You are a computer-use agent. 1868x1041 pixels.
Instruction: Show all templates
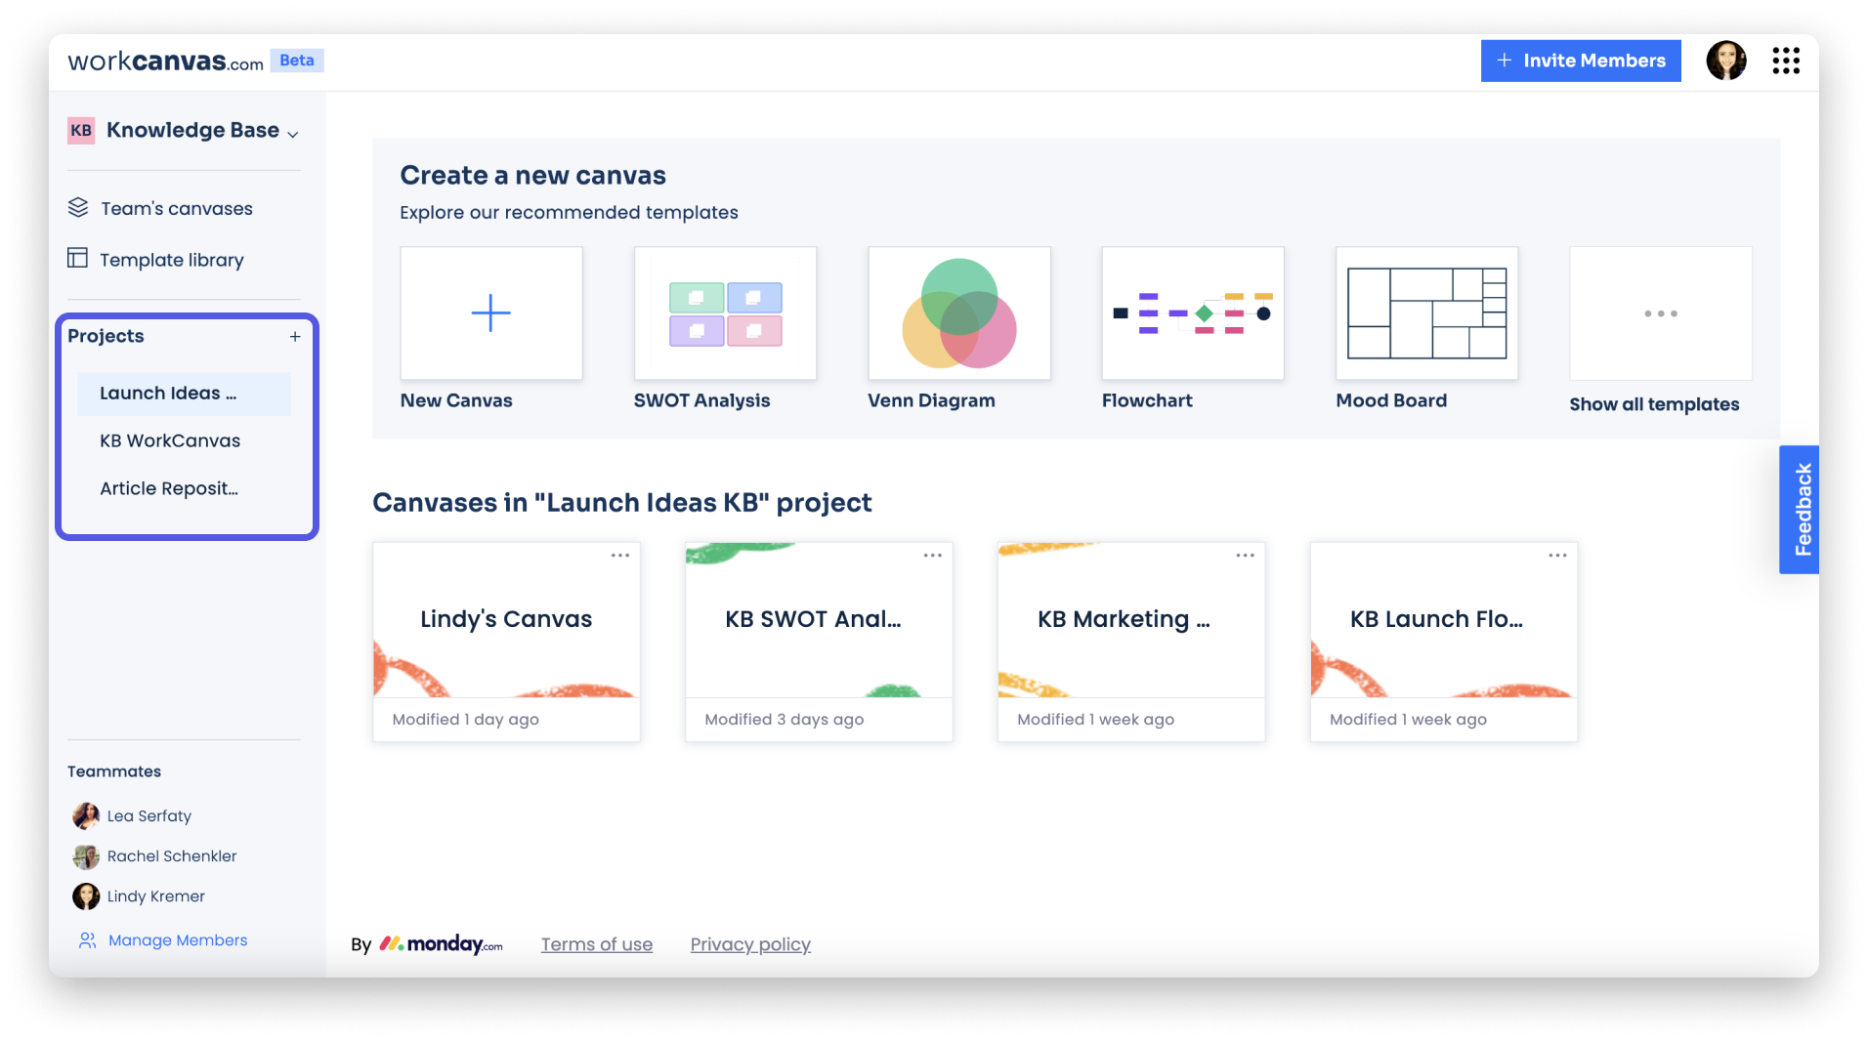point(1654,404)
